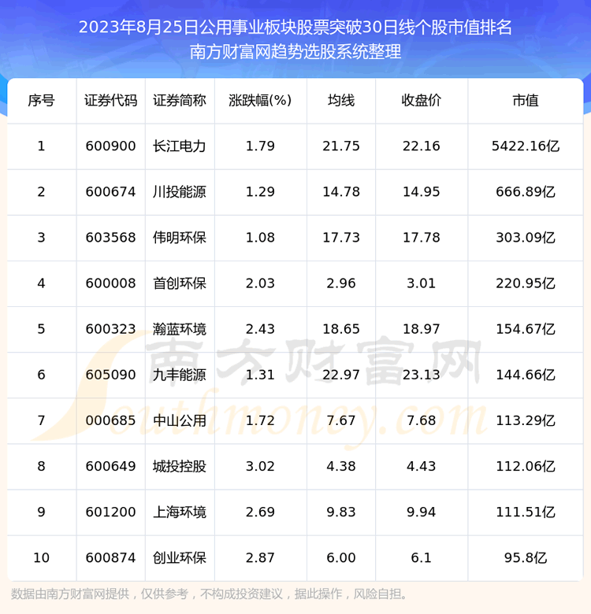This screenshot has width=591, height=614.
Task: Select the 证券简称 column header
Action: click(x=180, y=101)
